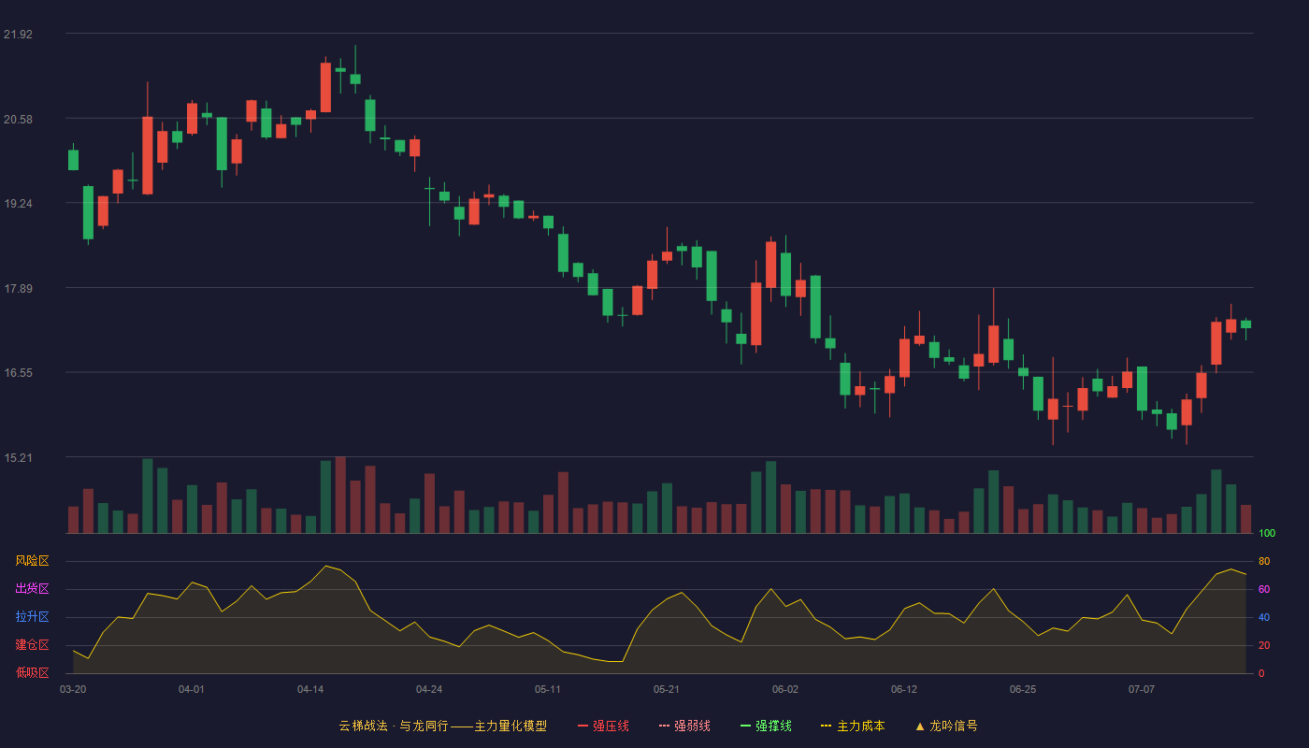Click the 云梯战法 主力量化模型 legend title
The image size is (1309, 748).
(442, 726)
